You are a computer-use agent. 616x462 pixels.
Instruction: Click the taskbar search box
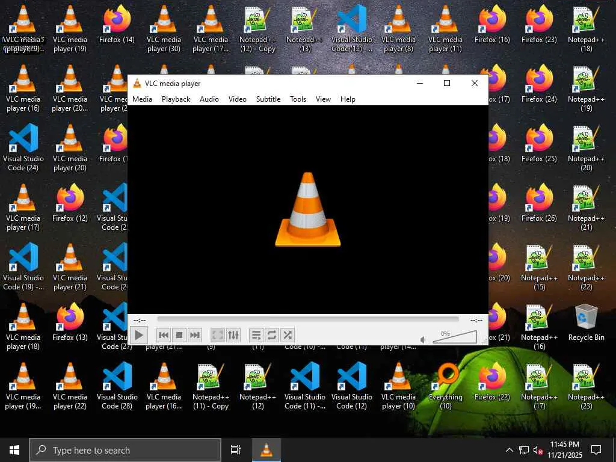[x=125, y=450]
